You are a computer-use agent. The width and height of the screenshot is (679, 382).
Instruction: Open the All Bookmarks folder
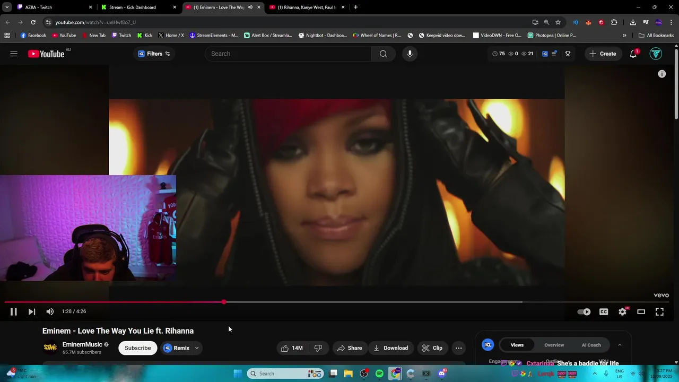pyautogui.click(x=656, y=36)
